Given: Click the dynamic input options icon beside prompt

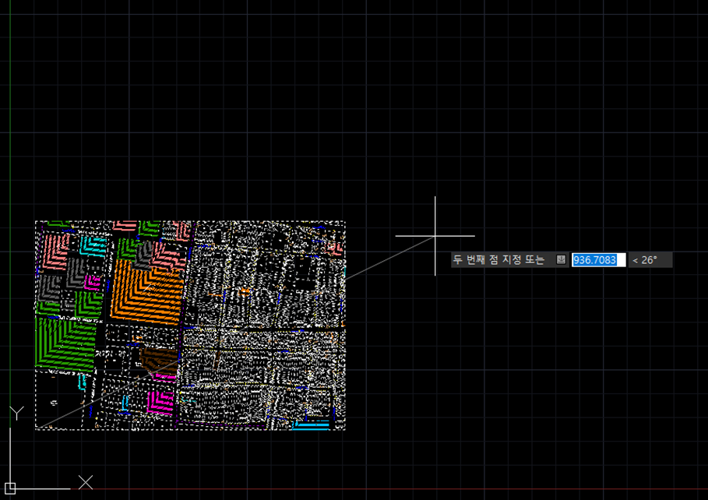Looking at the screenshot, I should (561, 259).
